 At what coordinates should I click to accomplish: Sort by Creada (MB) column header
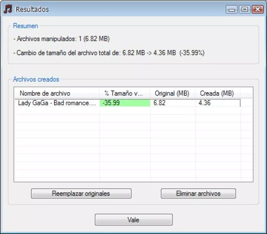[x=218, y=93]
